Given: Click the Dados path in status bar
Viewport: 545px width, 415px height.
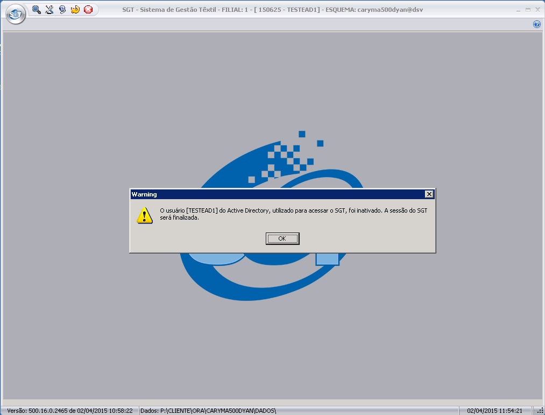Looking at the screenshot, I should [x=208, y=411].
